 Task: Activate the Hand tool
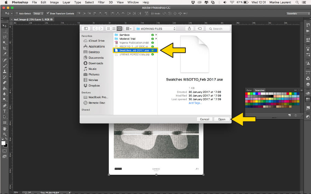point(4,128)
